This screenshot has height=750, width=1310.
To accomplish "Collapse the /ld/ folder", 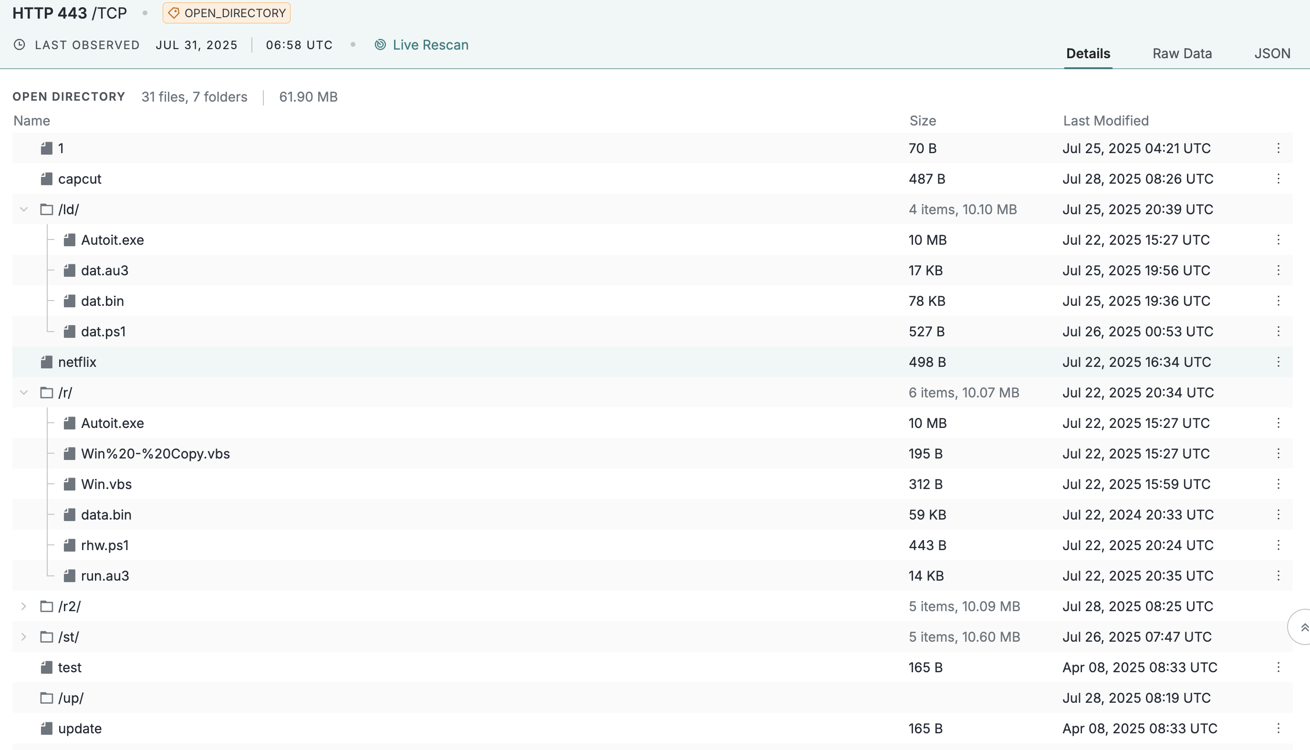I will (24, 209).
